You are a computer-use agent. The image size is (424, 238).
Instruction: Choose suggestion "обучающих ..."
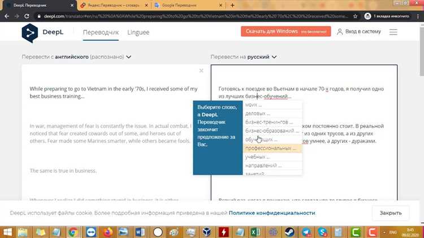272,139
